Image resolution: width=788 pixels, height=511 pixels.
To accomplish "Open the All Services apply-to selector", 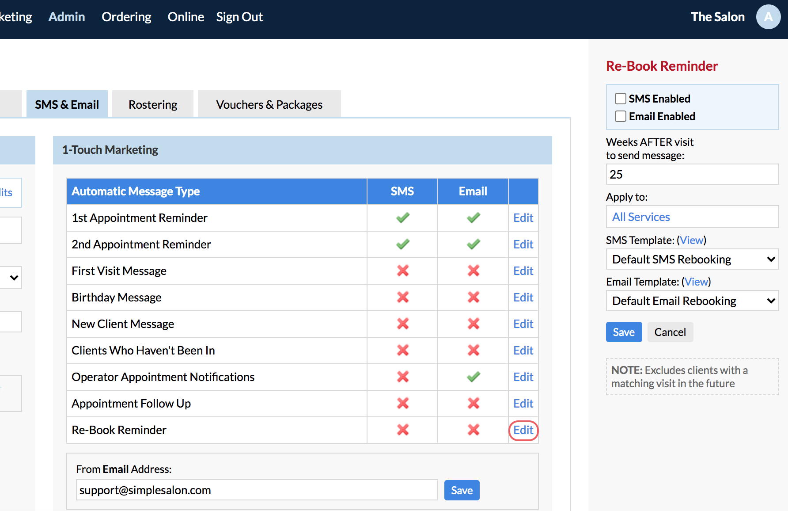I will 692,217.
